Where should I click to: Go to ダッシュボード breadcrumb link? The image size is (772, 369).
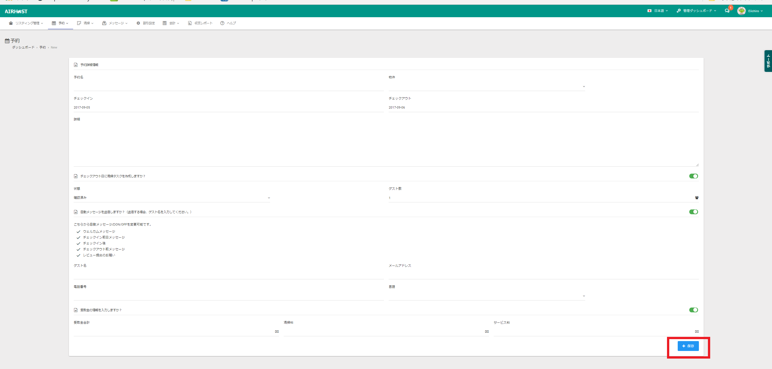[23, 48]
